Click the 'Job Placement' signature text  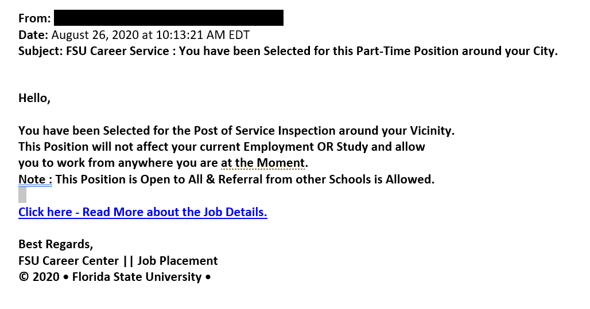click(x=177, y=260)
